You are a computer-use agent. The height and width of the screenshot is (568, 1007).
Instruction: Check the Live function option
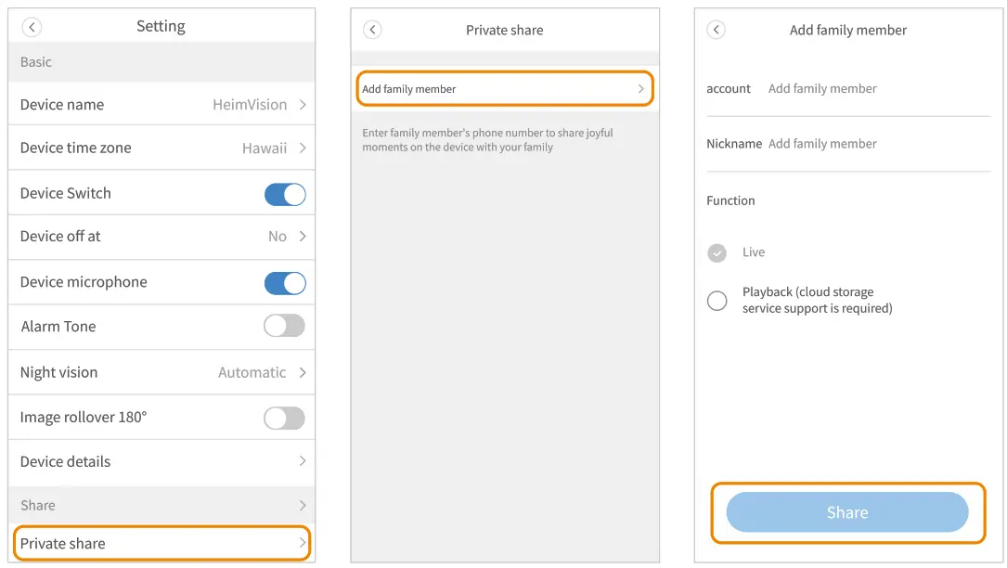[717, 252]
